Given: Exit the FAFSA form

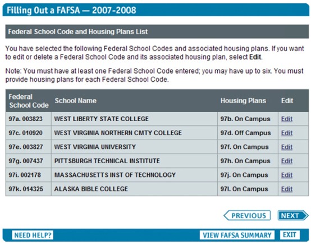Looking at the screenshot, I should pos(290,235).
